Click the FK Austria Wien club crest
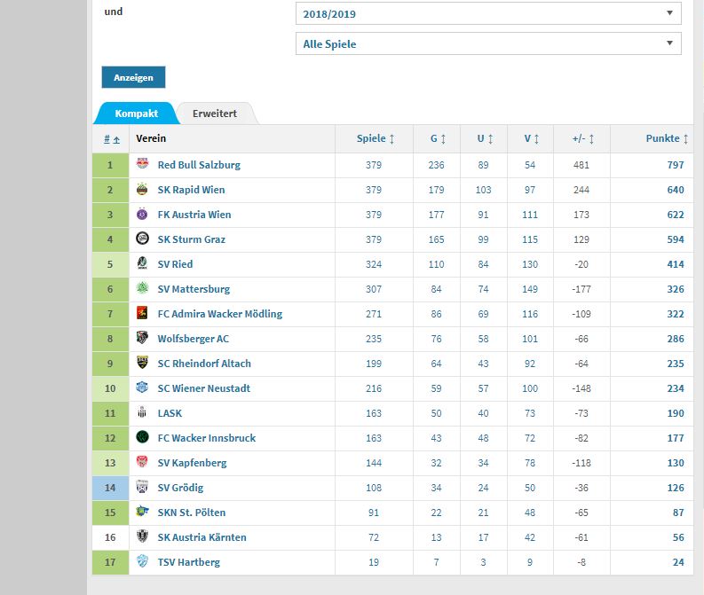Screen dimensions: 704x595 (x=142, y=214)
